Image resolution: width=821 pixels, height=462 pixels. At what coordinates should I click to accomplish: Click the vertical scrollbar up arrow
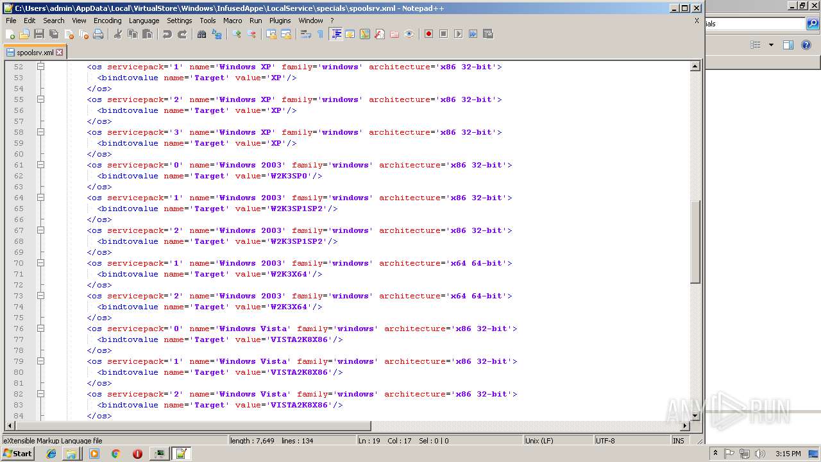(695, 66)
